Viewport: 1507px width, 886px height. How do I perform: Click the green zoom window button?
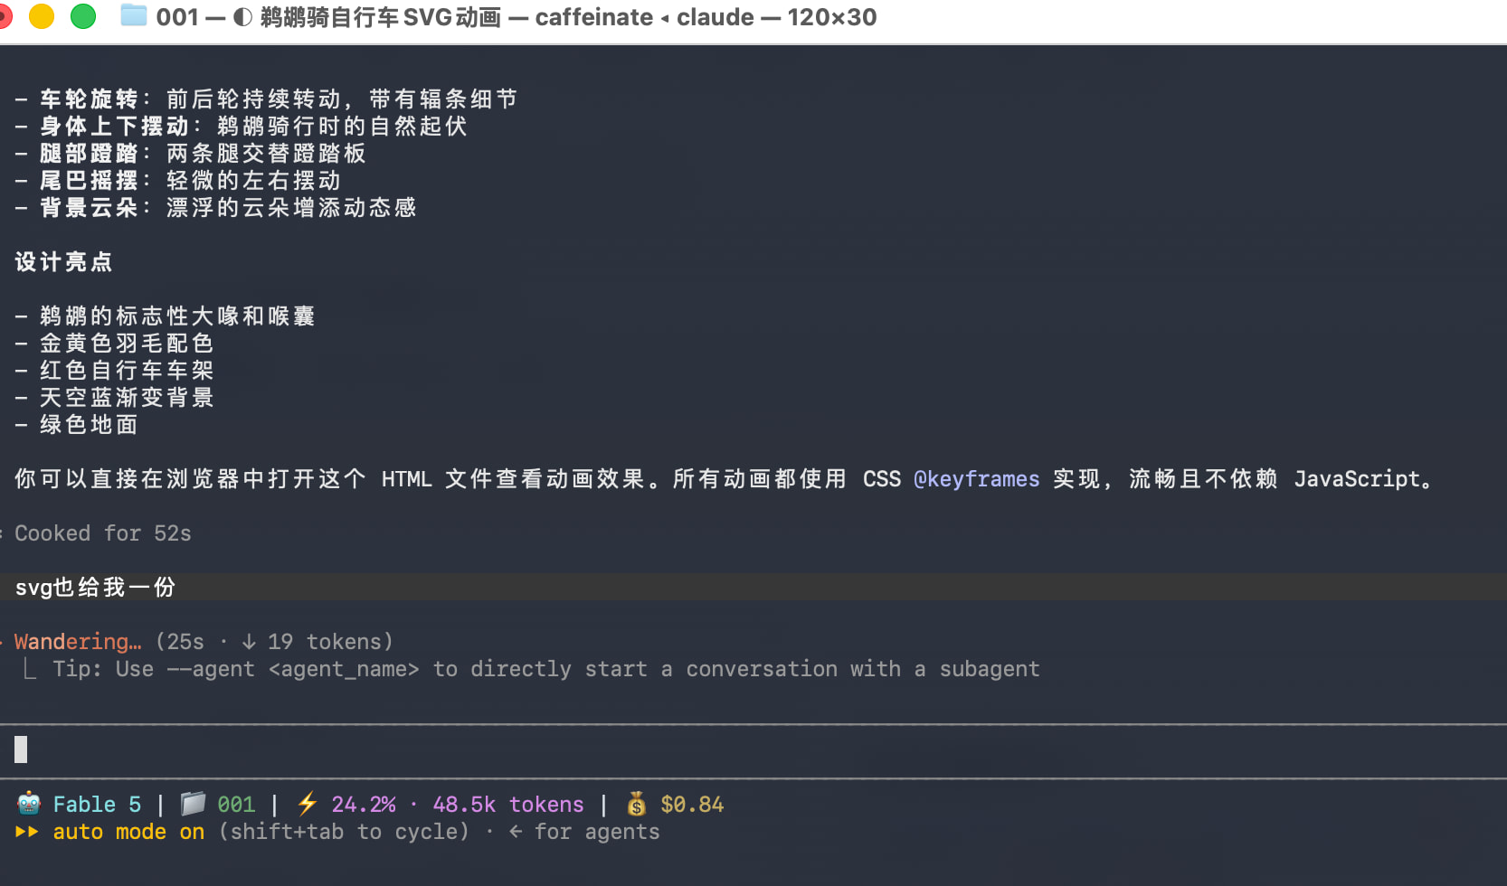pos(83,16)
